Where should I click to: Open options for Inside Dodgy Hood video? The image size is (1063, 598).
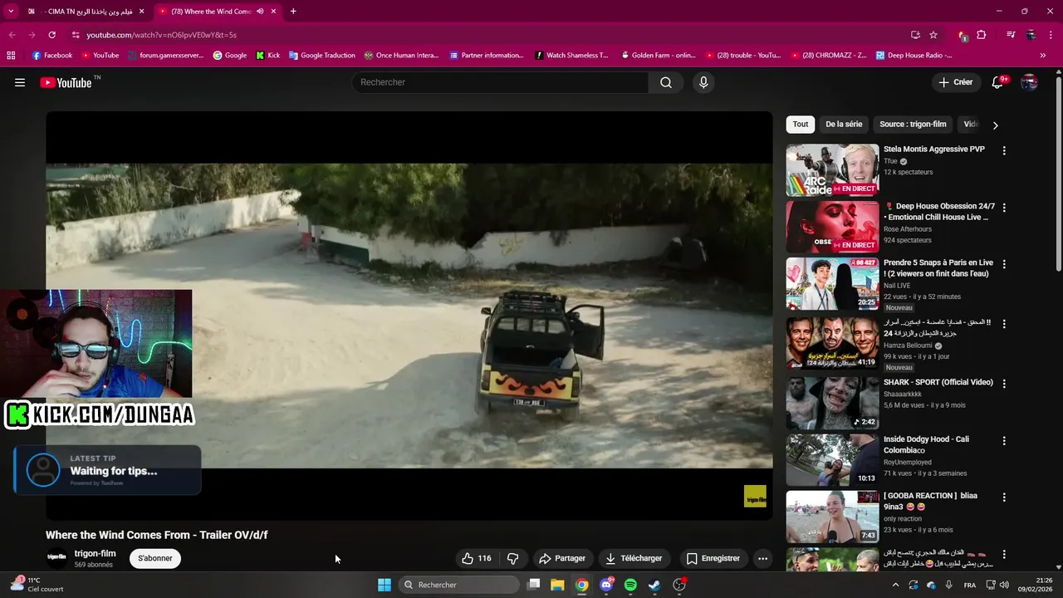click(1004, 440)
